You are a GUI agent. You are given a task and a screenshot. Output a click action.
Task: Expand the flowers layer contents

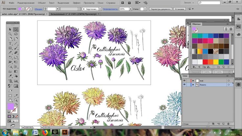(x=193, y=85)
